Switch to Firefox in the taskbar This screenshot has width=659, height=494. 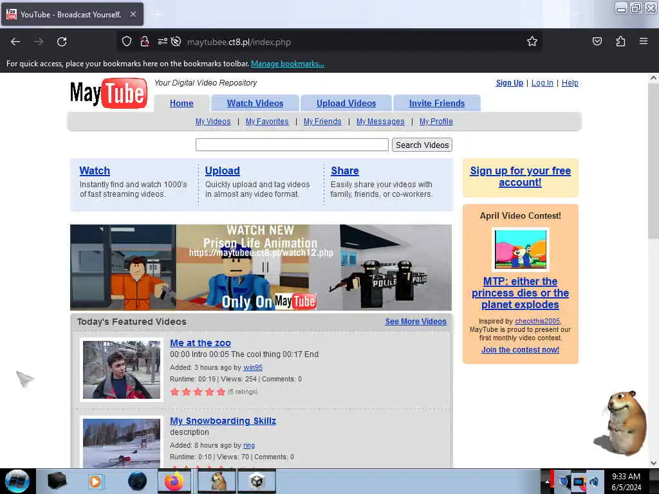pyautogui.click(x=174, y=481)
